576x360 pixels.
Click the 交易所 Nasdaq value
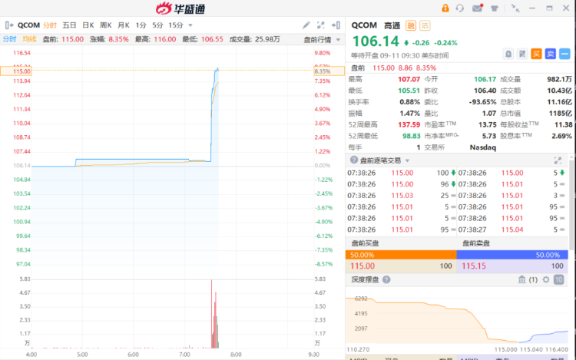(483, 147)
